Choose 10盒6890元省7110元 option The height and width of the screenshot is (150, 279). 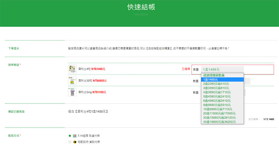tap(222, 109)
